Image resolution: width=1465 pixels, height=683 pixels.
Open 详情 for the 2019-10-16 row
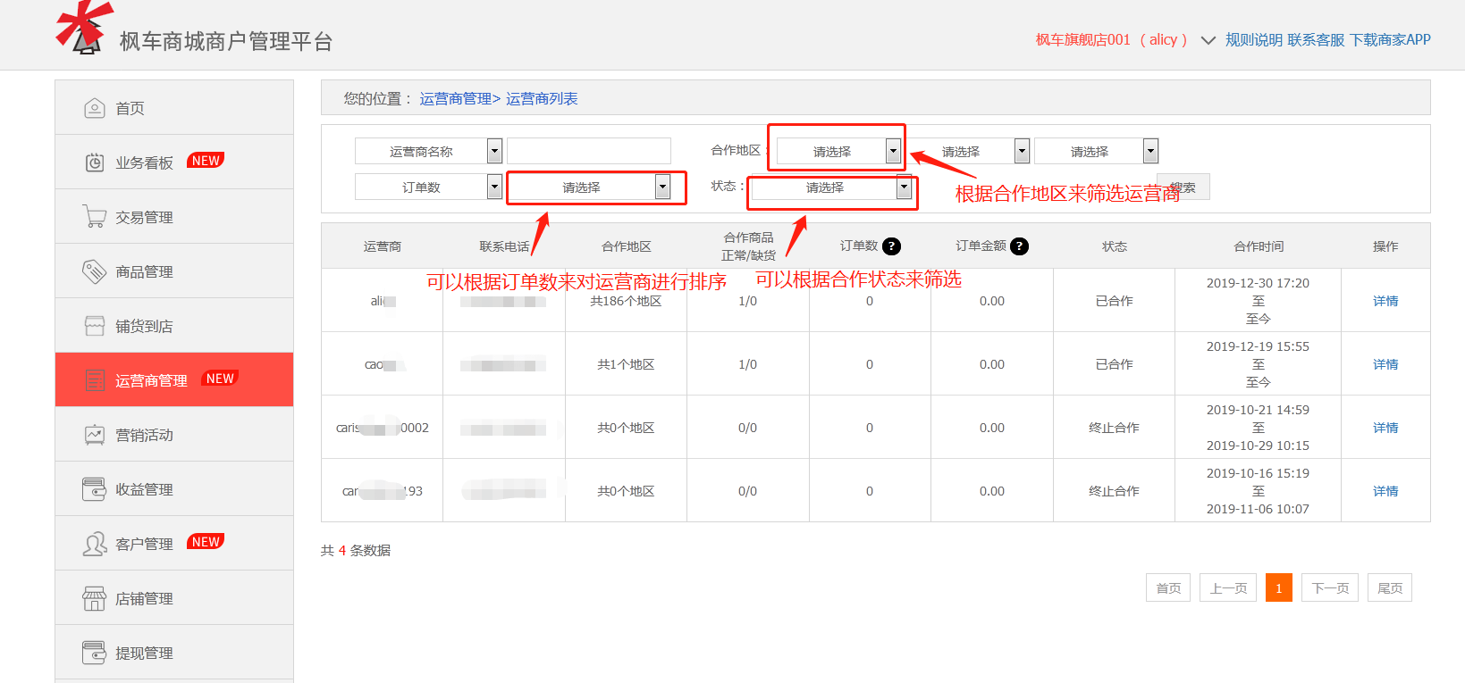(1385, 491)
